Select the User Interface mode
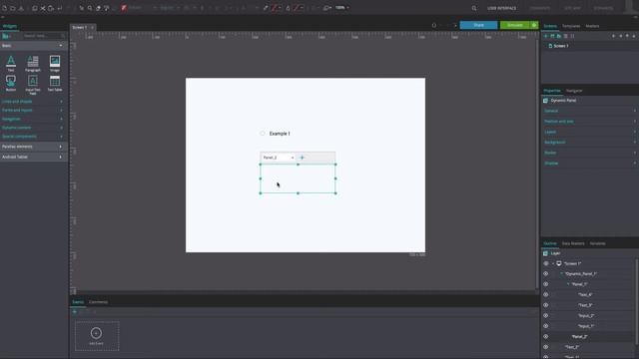This screenshot has width=639, height=359. coord(501,8)
